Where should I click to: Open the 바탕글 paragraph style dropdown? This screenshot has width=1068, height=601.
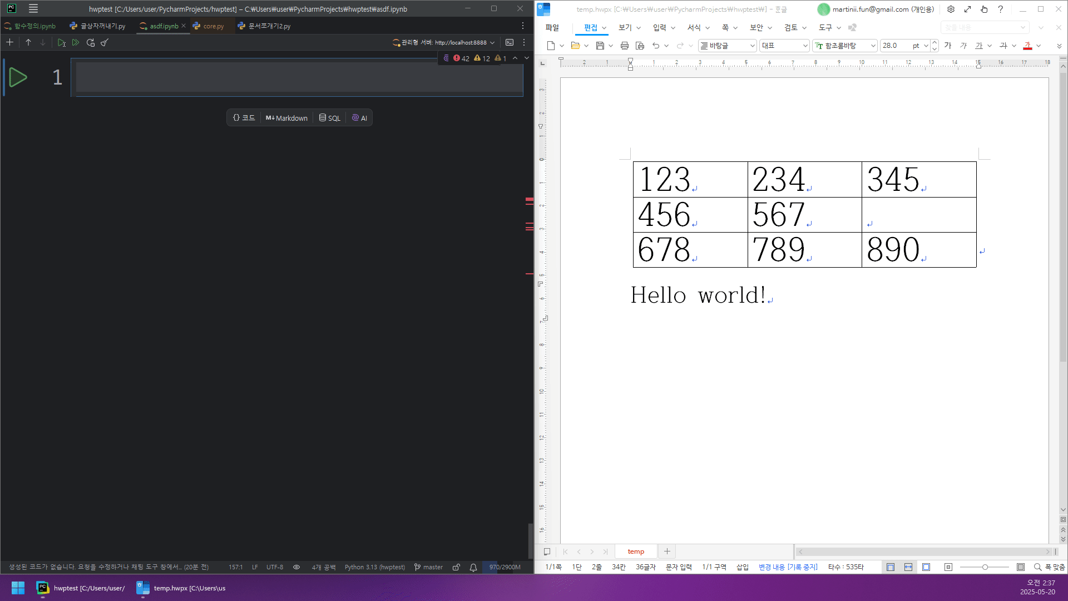pos(752,46)
